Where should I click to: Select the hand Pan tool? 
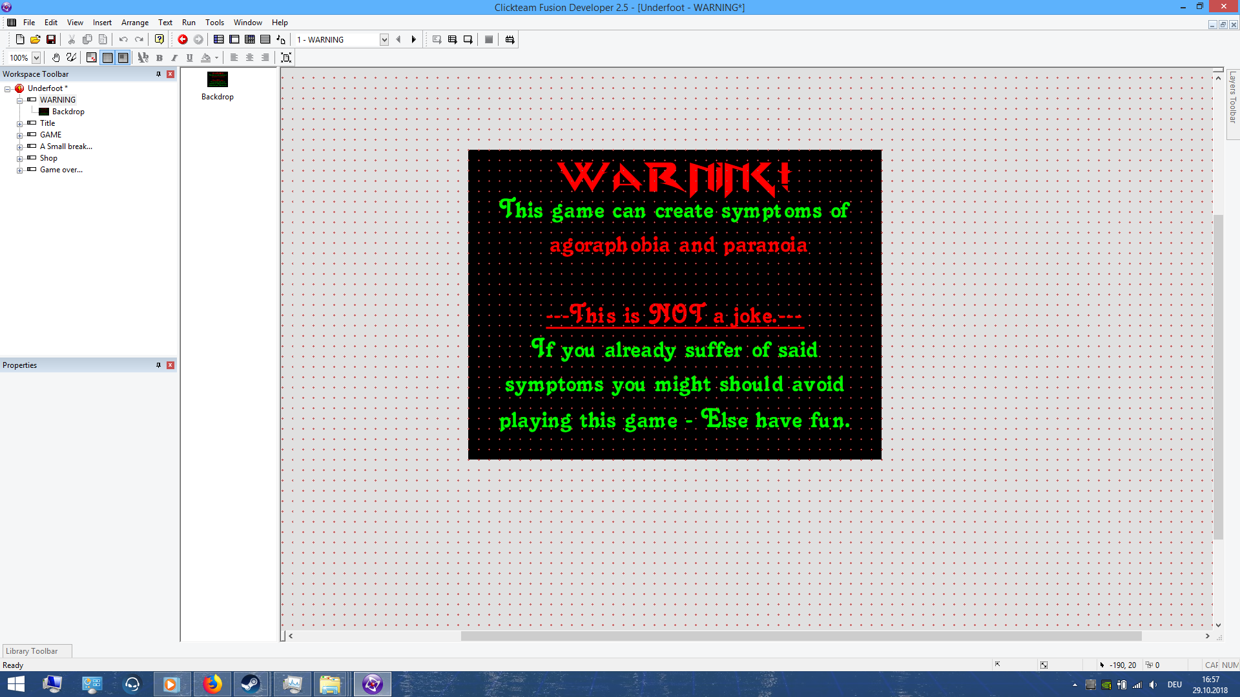click(x=56, y=58)
